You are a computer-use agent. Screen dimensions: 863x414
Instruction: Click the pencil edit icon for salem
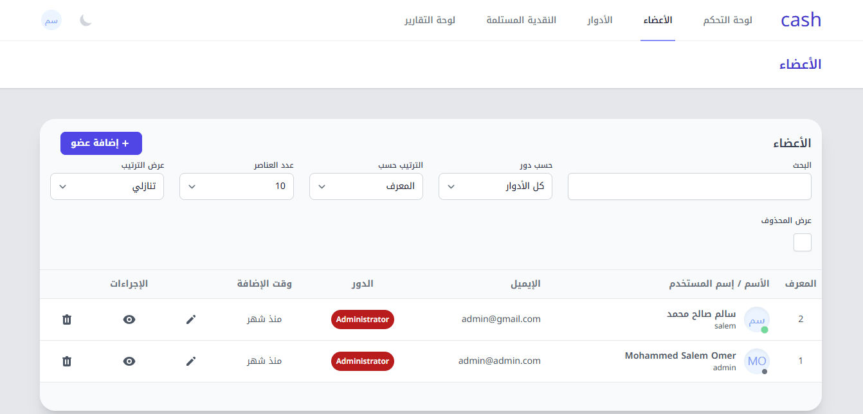point(190,319)
